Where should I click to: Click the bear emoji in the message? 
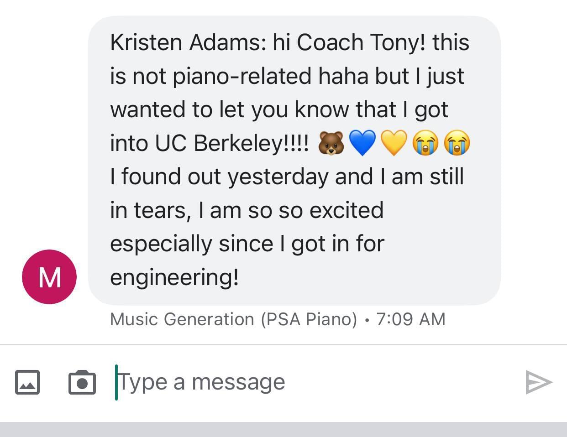331,143
